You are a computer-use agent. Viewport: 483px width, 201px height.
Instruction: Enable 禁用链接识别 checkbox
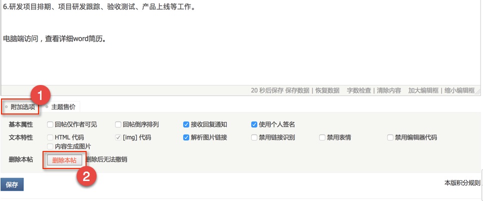254,137
